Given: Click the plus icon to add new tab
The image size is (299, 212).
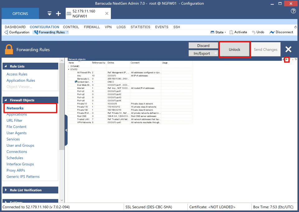Looking at the screenshot, I should click(x=58, y=13).
